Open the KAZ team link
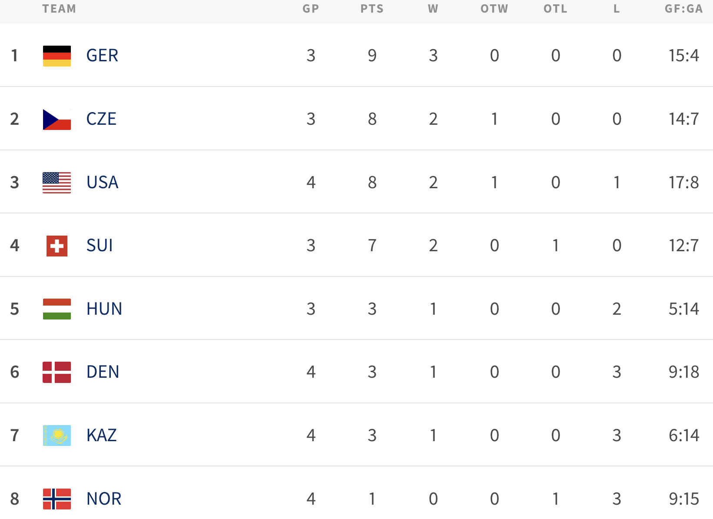This screenshot has width=713, height=519. click(x=102, y=436)
